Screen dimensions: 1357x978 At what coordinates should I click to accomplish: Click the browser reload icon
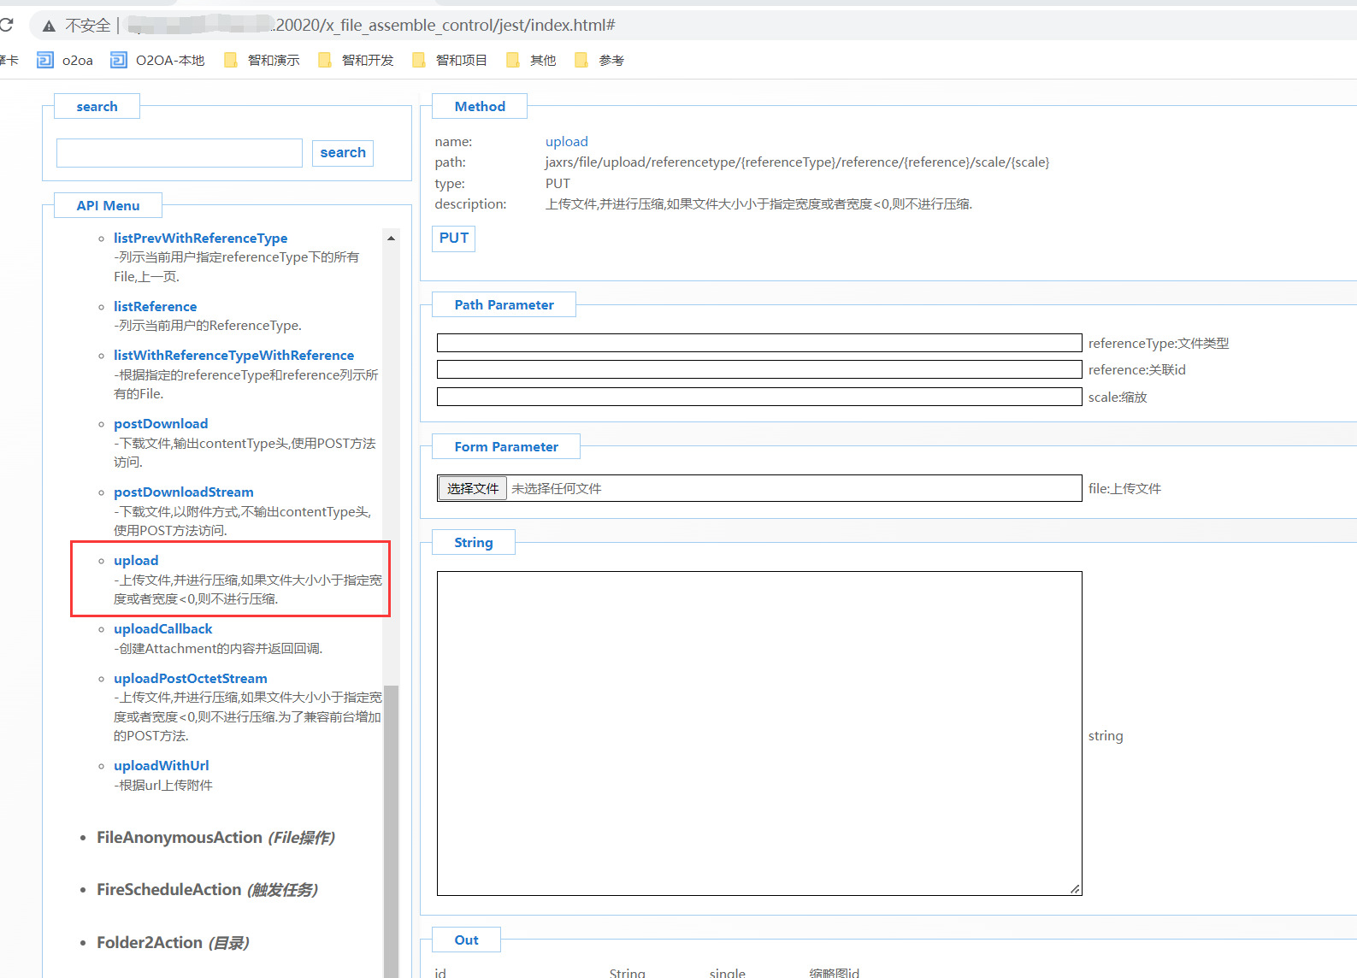[6, 25]
